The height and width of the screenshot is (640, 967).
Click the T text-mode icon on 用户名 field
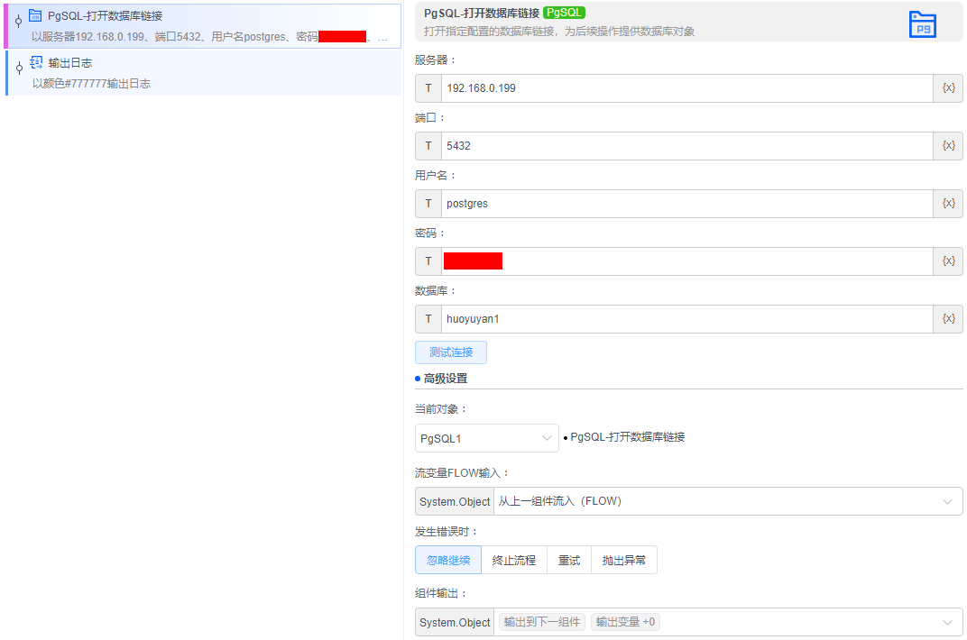pos(428,203)
